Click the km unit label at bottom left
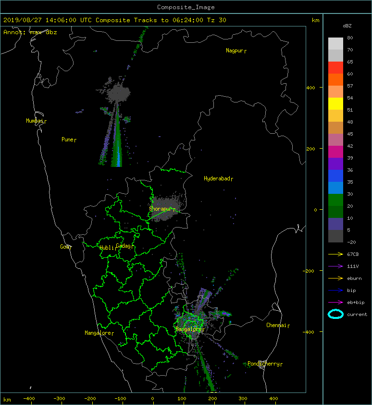The image size is (372, 405). tap(7, 400)
